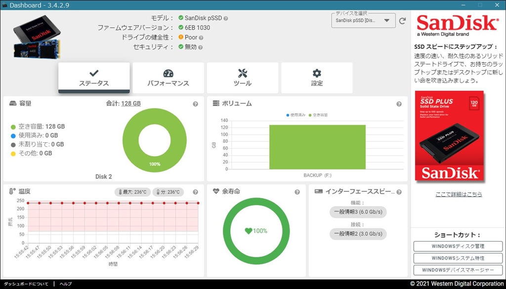
Task: Click the refresh device list icon
Action: [x=402, y=21]
